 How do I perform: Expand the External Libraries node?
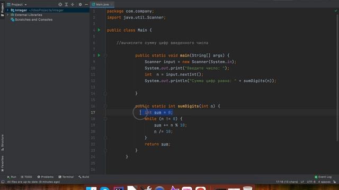[7, 15]
